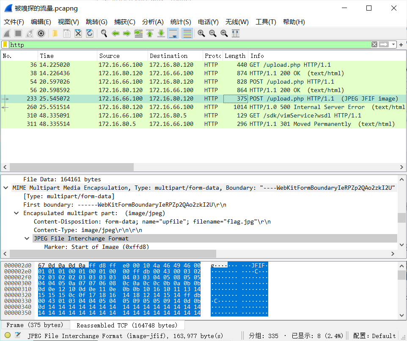Click resize columns icon in toolbar

[236, 33]
